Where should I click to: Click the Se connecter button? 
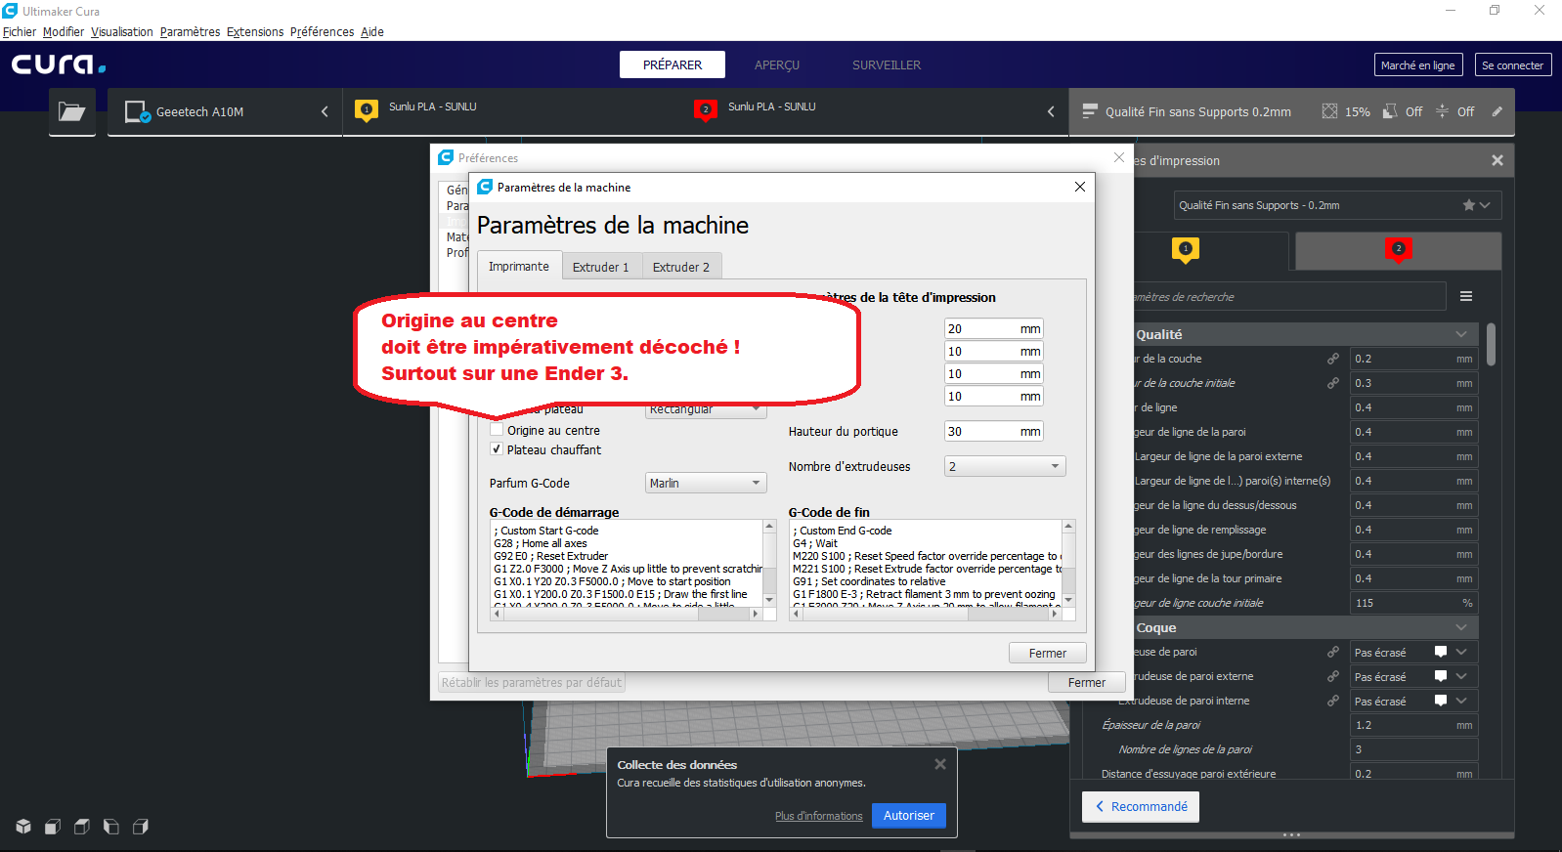[1513, 64]
